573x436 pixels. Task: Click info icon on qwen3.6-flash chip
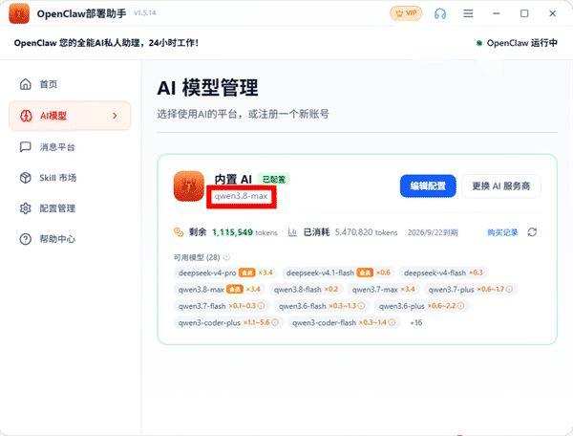[361, 306]
